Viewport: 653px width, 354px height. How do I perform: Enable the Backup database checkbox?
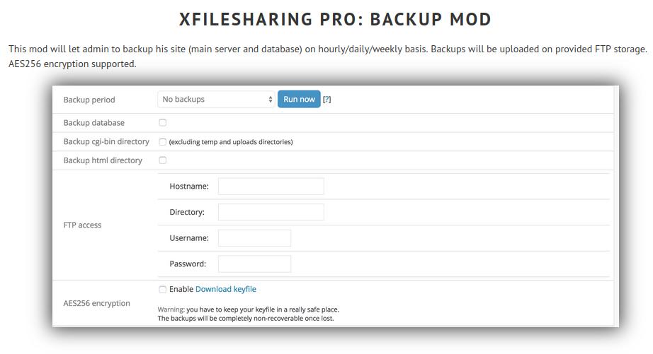[x=162, y=122]
